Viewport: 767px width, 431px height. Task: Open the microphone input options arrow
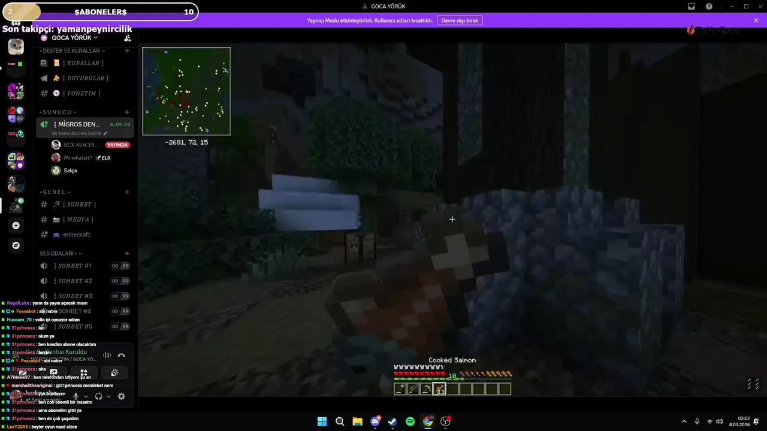click(86, 396)
